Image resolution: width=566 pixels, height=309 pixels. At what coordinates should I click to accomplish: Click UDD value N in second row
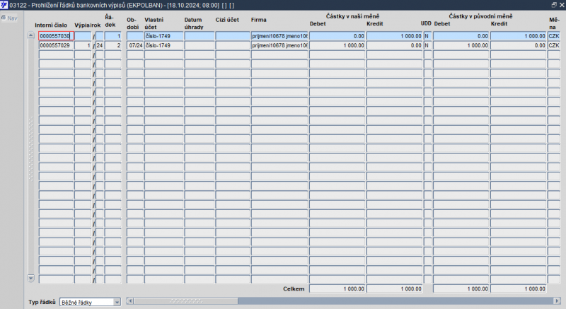[427, 45]
